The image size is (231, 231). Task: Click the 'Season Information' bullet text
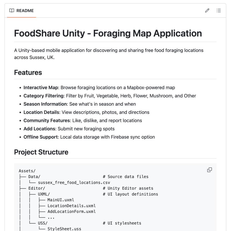pos(80,104)
